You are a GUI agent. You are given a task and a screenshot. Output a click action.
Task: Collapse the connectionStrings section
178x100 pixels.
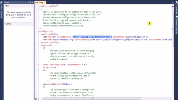coord(38,34)
